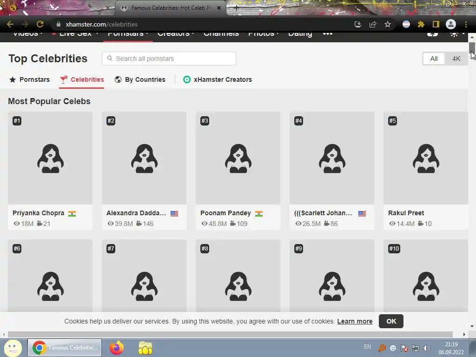Accept cookies with the OK button
The width and height of the screenshot is (476, 357).
tap(391, 321)
